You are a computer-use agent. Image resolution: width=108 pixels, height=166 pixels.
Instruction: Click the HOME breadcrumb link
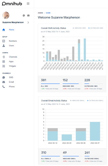pos(48,13)
